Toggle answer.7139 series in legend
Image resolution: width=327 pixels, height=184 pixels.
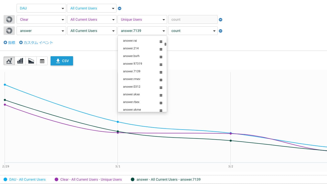pyautogui.click(x=166, y=179)
